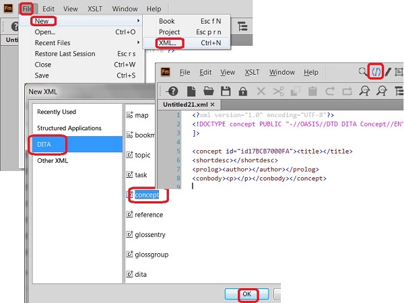Click the search magnifier icon in XML editor

point(363,71)
